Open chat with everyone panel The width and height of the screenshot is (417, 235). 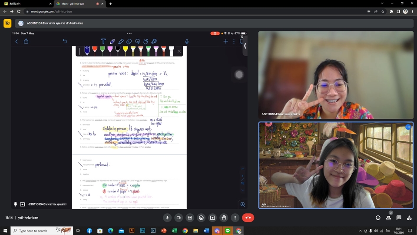399,218
